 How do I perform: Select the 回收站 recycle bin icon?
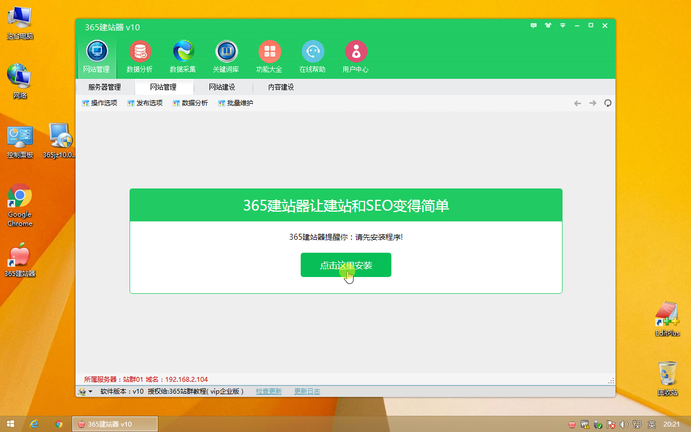pyautogui.click(x=668, y=379)
